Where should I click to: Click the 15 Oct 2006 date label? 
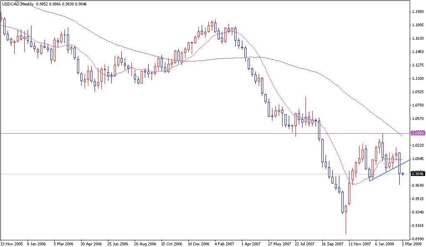[x=172, y=244]
